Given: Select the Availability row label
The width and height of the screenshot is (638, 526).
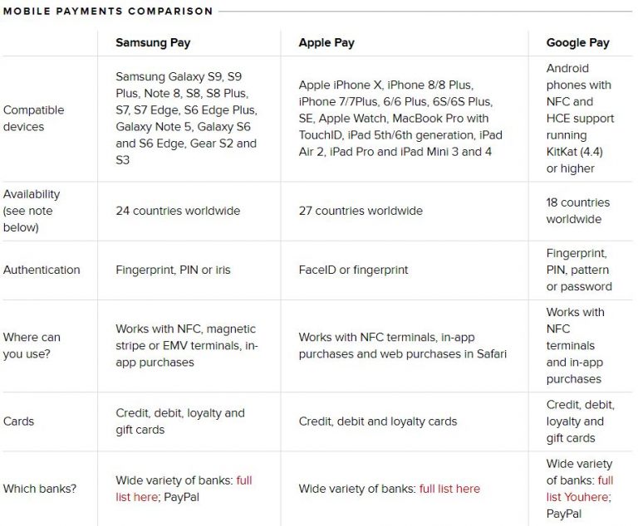Looking at the screenshot, I should (32, 211).
